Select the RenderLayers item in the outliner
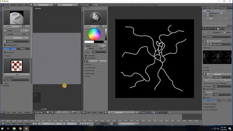The height and width of the screenshot is (131, 233). pos(213,13)
